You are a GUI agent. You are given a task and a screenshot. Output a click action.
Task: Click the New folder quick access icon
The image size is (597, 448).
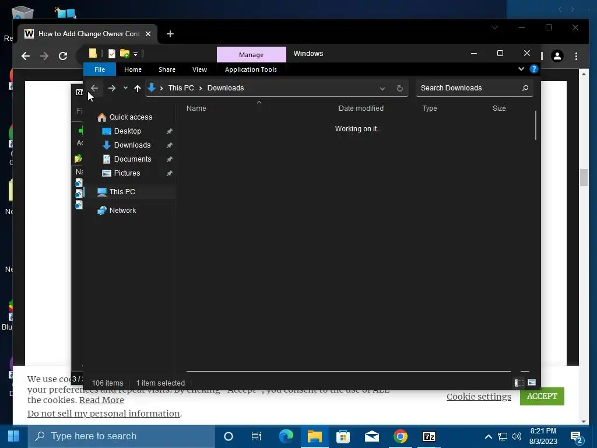tap(125, 54)
